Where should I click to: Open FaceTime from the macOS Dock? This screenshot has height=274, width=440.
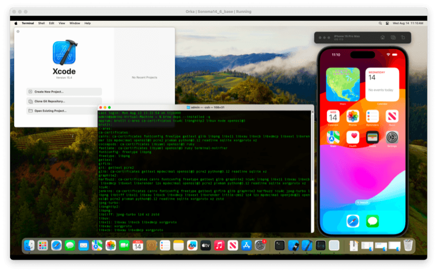click(x=124, y=246)
